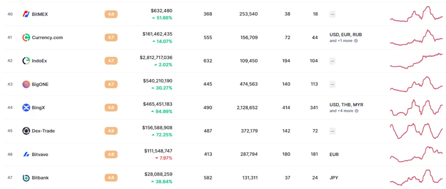Click the 4.7 score badge for BigONE
The width and height of the screenshot is (446, 189).
pos(111,84)
